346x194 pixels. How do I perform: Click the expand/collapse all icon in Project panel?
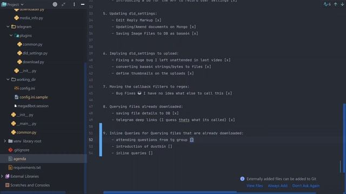(x=63, y=4)
